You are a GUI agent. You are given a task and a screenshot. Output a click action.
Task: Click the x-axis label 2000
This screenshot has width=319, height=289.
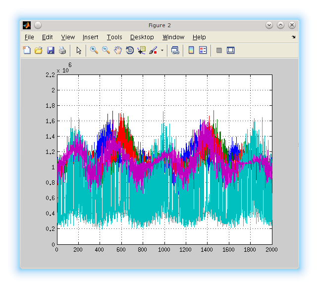tap(271, 250)
